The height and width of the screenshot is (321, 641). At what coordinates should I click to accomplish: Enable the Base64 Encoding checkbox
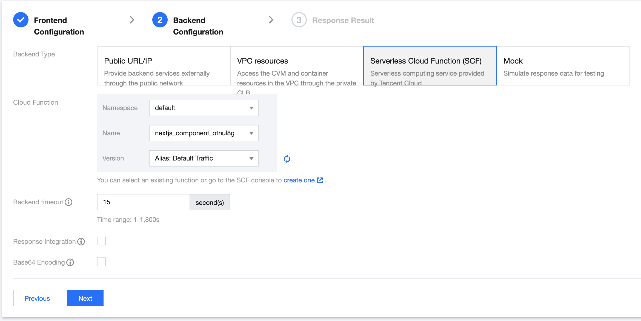[101, 262]
